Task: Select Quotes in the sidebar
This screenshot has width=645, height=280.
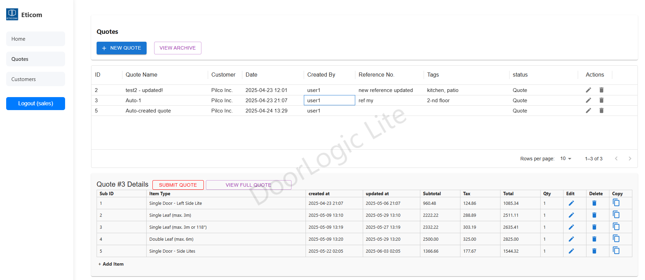Action: click(x=36, y=59)
